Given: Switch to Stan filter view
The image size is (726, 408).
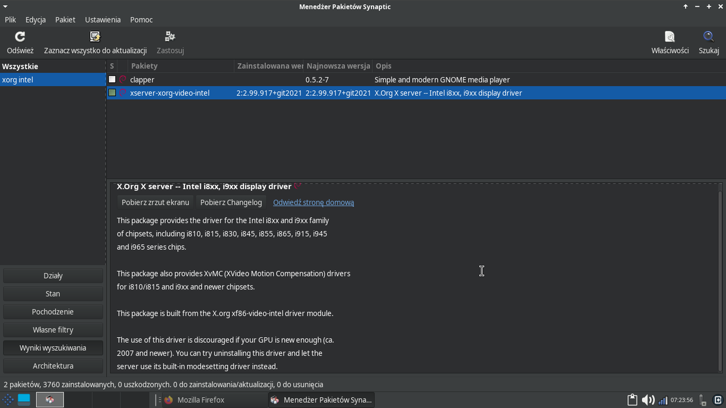Looking at the screenshot, I should pyautogui.click(x=53, y=294).
